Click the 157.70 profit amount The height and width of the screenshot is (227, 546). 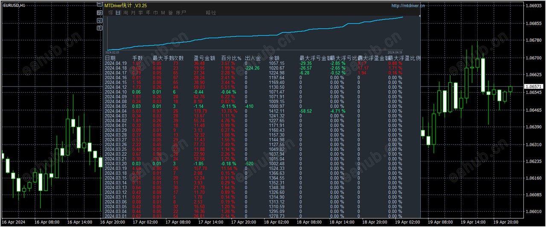pyautogui.click(x=200, y=169)
